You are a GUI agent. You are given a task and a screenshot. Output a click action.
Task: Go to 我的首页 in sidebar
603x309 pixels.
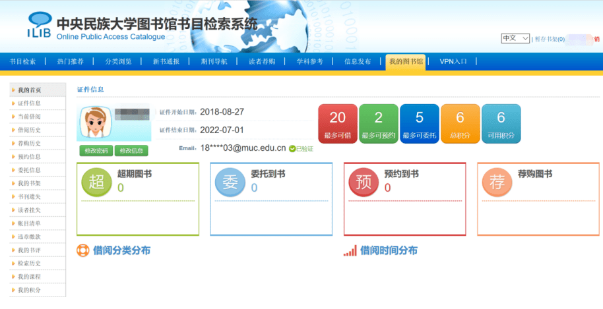coord(30,90)
